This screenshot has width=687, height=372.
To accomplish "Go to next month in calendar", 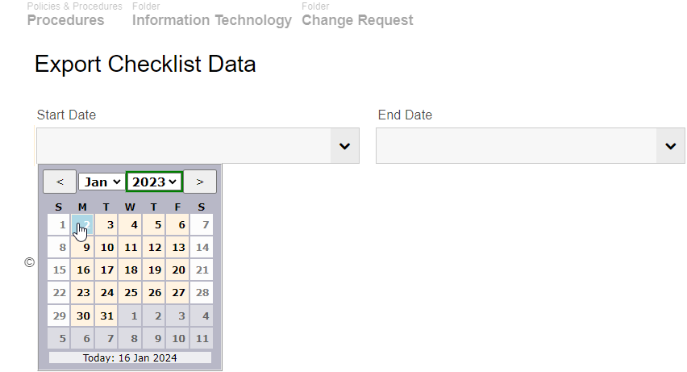I will click(200, 182).
